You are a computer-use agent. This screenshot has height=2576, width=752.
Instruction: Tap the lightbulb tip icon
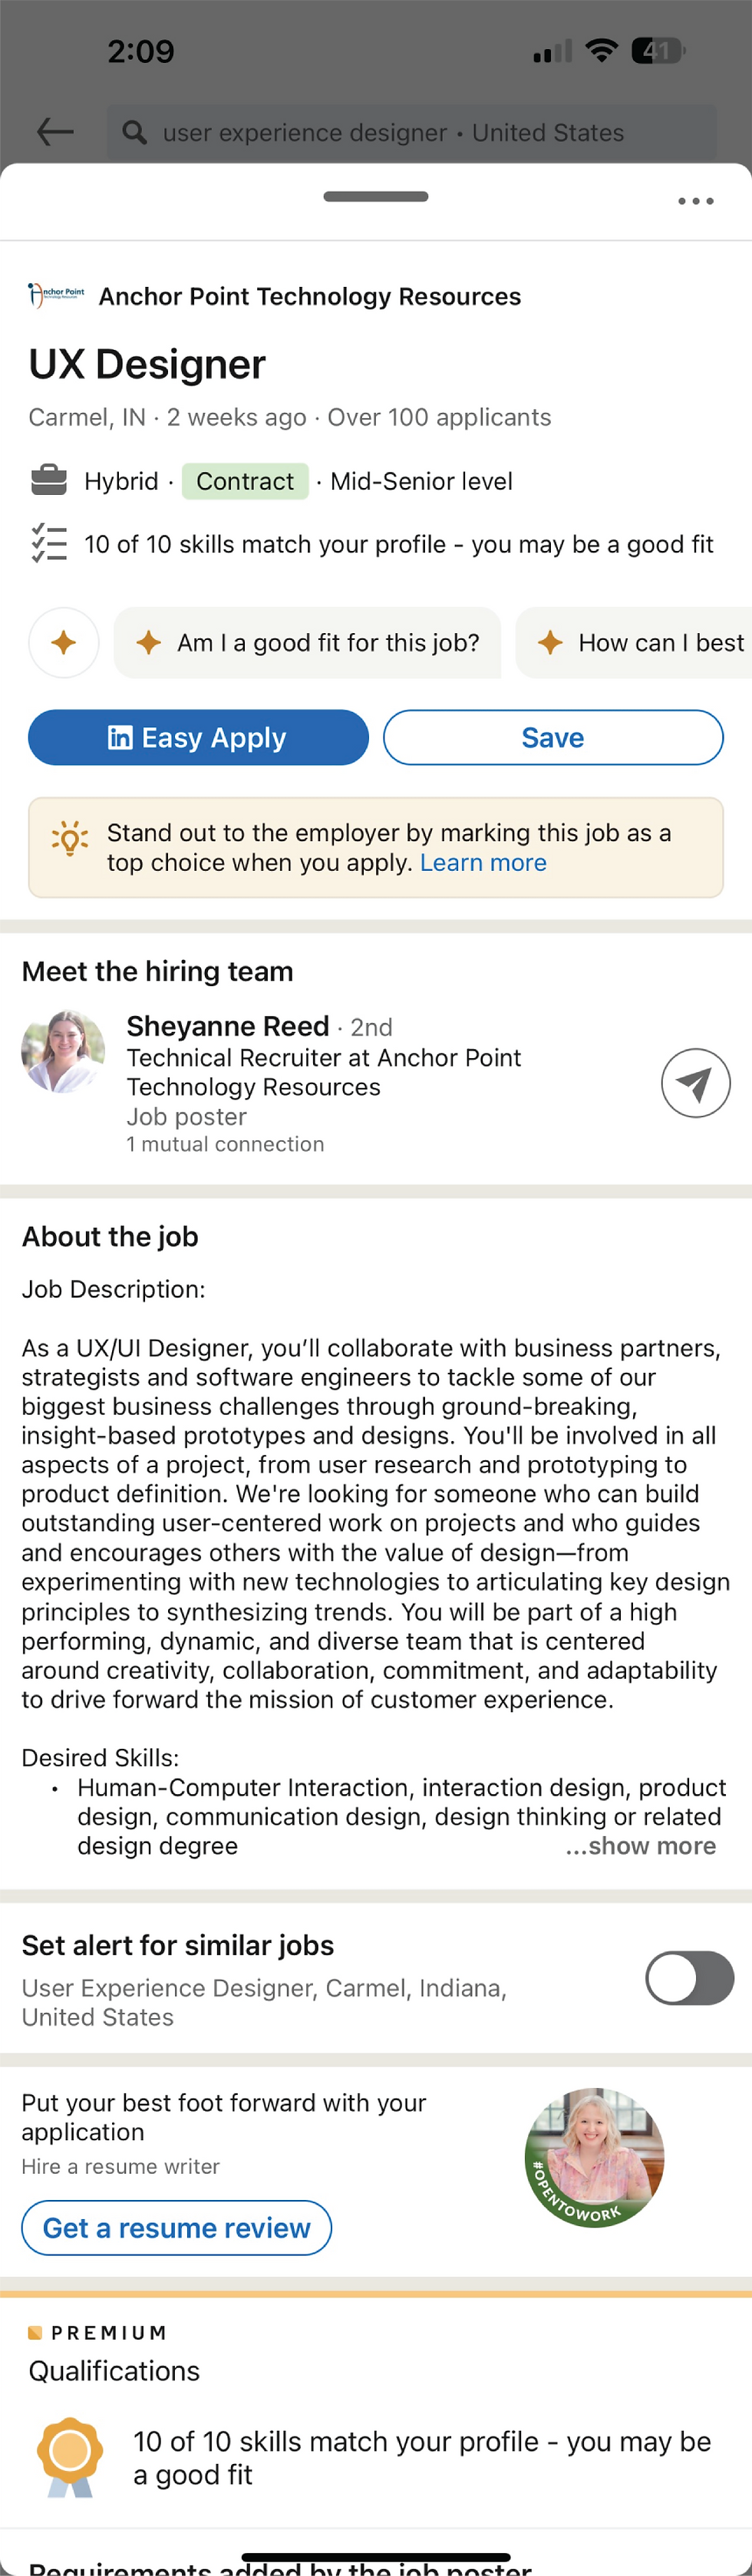click(x=70, y=838)
